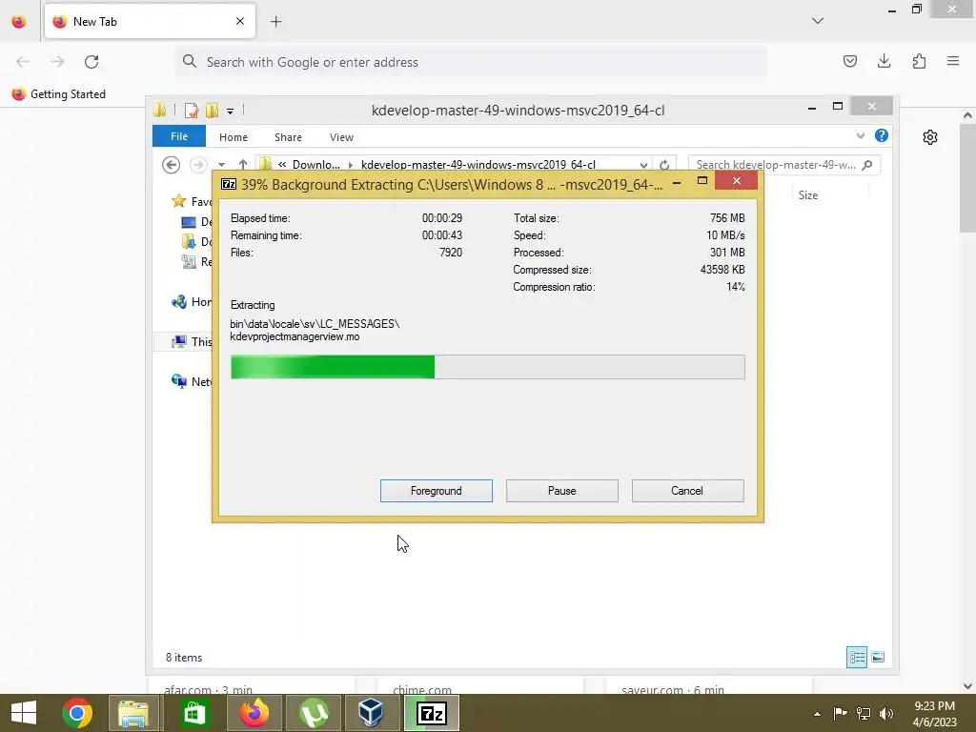Image resolution: width=976 pixels, height=732 pixels.
Task: Open Save to Pocket icon in Firefox
Action: (849, 61)
